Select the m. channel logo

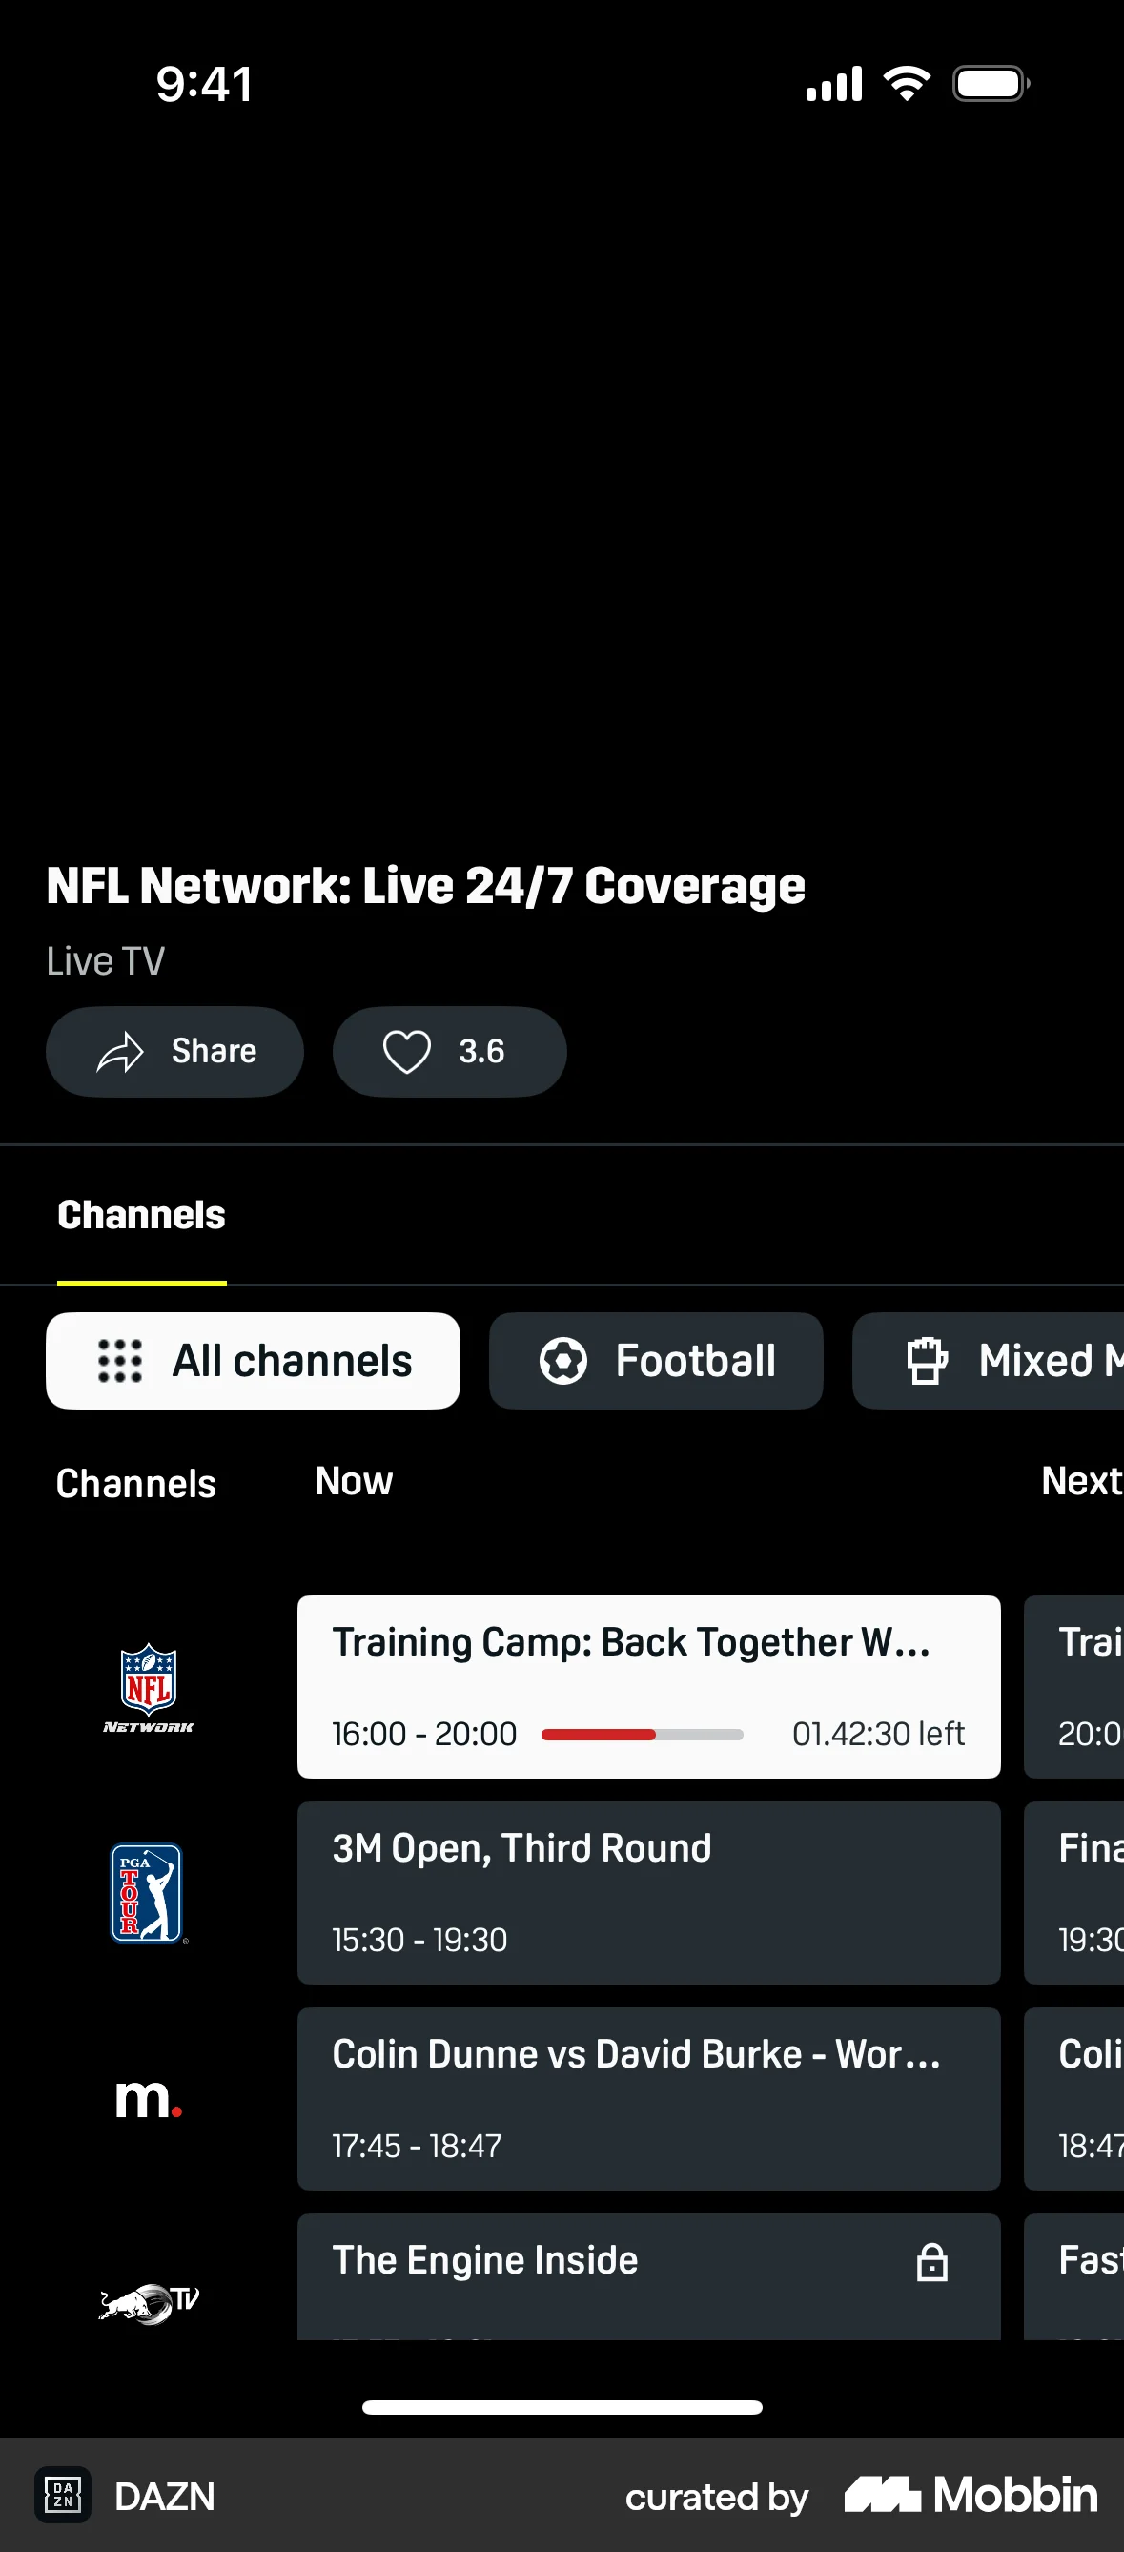coord(147,2098)
